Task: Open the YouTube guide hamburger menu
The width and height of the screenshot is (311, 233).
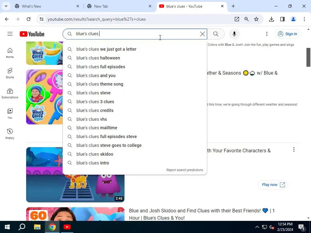Action: pos(10,34)
